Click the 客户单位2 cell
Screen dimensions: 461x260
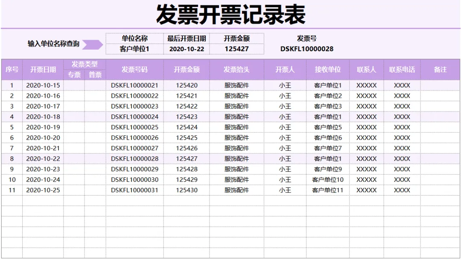(x=328, y=96)
